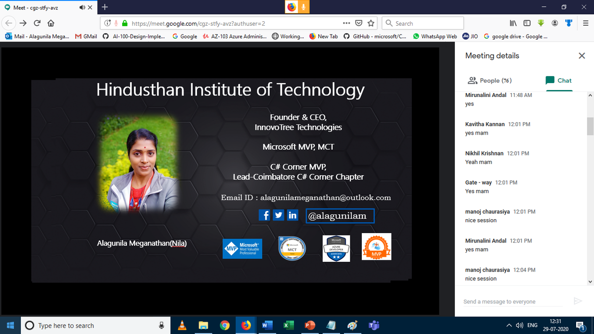Open a new tab with plus button
Image resolution: width=594 pixels, height=334 pixels.
tap(105, 7)
